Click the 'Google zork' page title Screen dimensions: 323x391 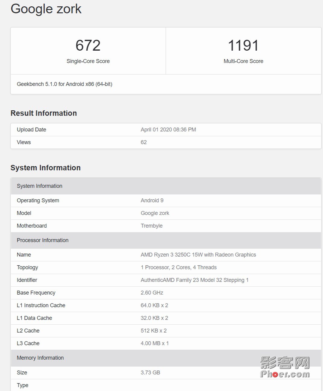(x=46, y=9)
